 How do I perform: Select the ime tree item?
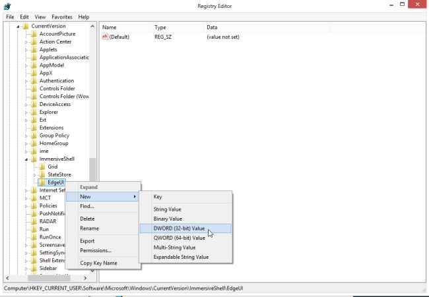click(44, 151)
